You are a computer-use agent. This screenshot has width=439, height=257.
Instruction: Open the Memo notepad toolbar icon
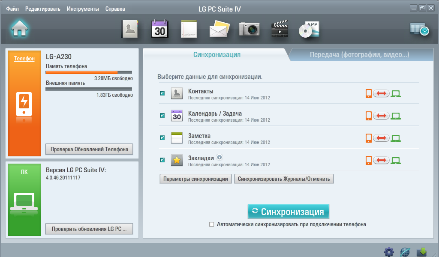189,29
